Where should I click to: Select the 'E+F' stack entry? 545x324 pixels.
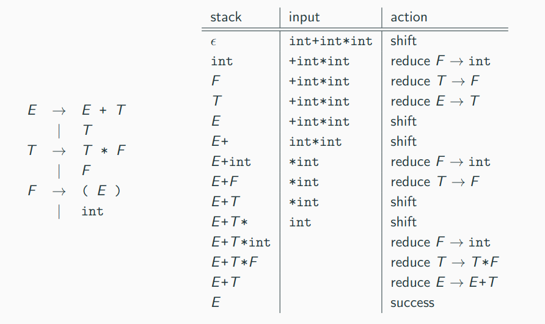point(224,182)
